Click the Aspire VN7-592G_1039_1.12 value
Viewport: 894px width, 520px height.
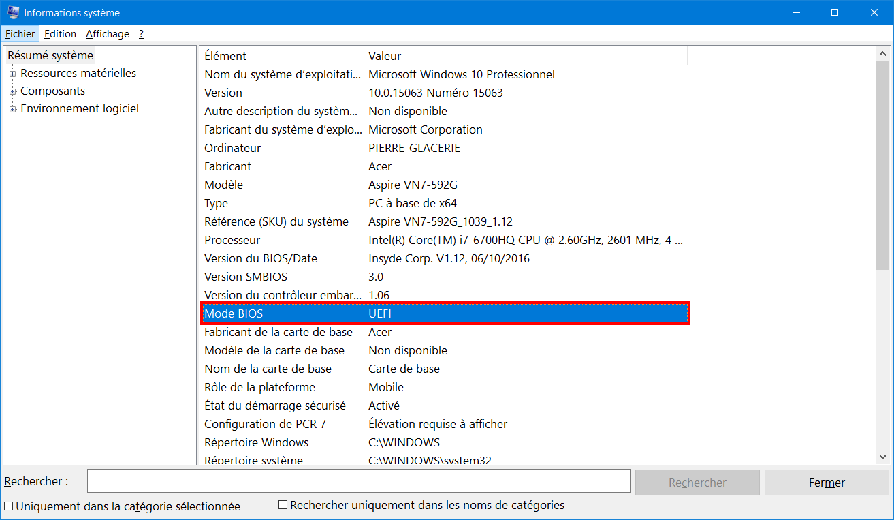tap(441, 221)
